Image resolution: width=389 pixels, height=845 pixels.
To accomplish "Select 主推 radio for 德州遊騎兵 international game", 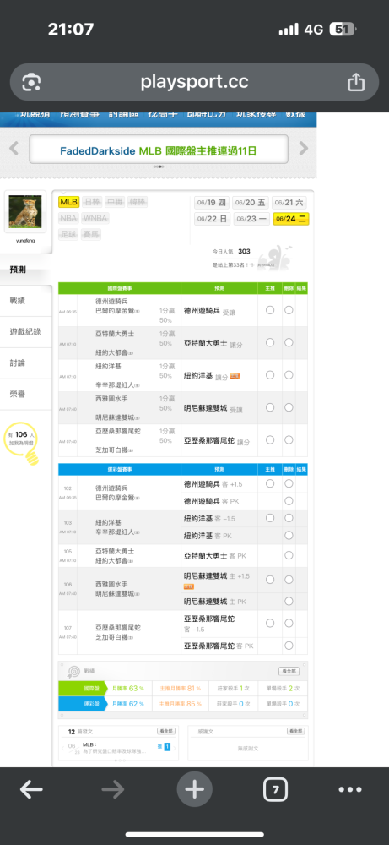I will [270, 310].
